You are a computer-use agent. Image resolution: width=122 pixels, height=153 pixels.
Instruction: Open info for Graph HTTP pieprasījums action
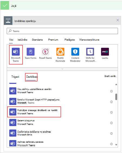[111, 102]
